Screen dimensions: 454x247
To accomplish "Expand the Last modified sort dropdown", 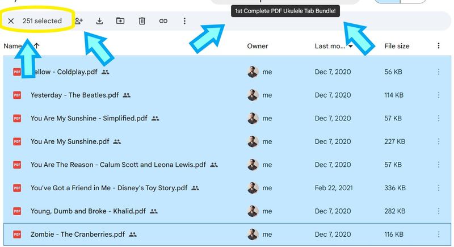I will coord(350,46).
